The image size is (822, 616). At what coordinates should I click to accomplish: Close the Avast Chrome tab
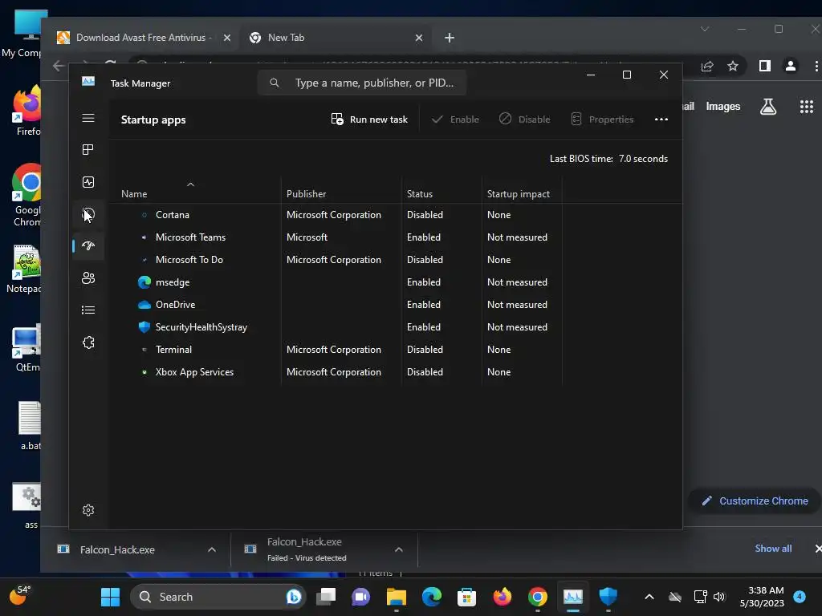227,38
